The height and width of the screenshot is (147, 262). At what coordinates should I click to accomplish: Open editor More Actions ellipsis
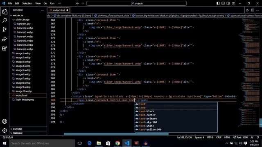click(257, 10)
